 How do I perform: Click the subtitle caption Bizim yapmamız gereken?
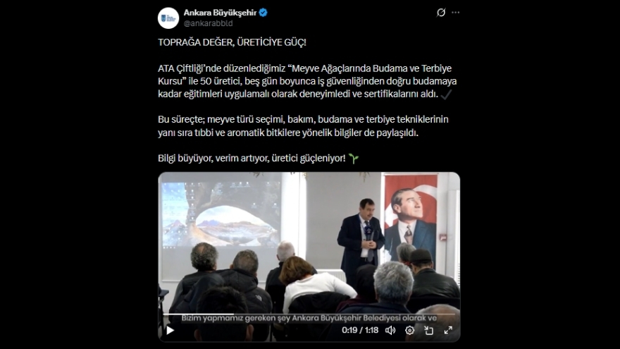point(309,318)
